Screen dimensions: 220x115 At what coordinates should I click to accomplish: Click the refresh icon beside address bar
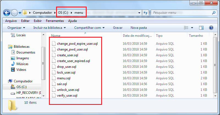click(x=146, y=13)
